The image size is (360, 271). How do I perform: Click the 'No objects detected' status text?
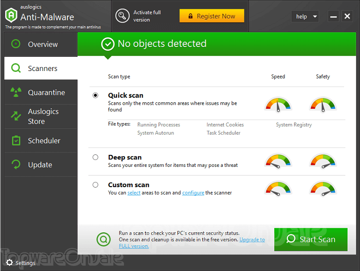pos(162,44)
